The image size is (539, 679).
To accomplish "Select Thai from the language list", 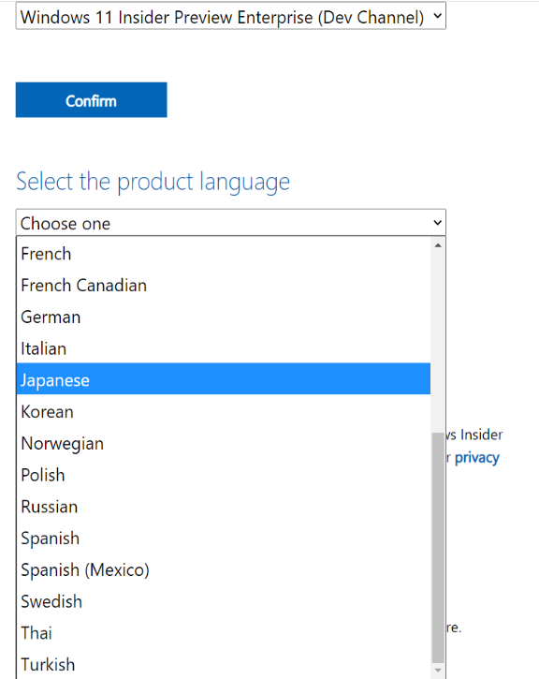I will 224,633.
